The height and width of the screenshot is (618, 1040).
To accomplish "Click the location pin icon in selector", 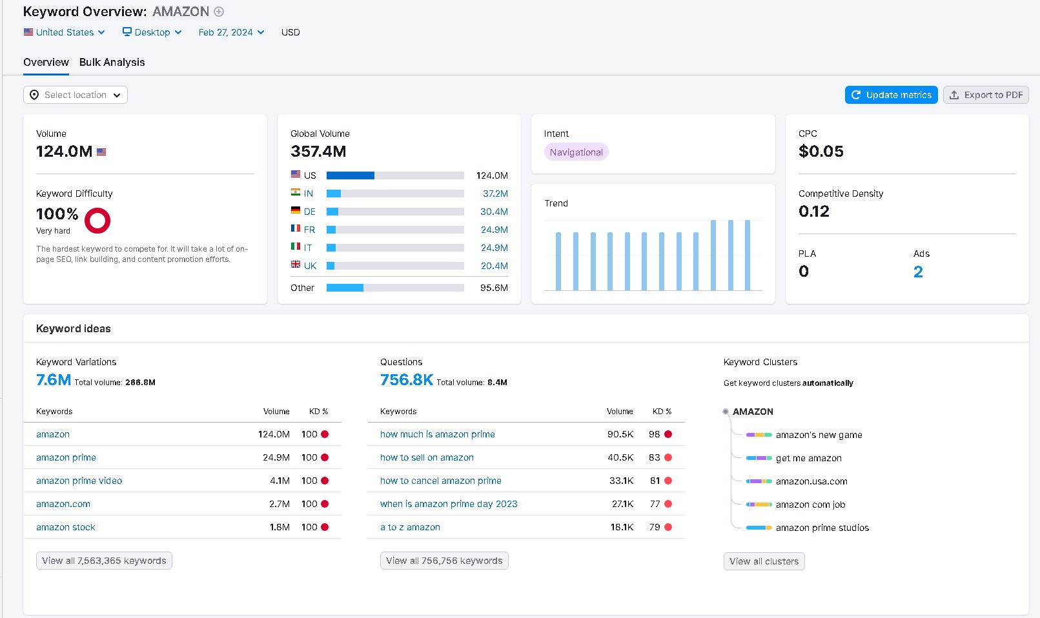I will tap(34, 95).
